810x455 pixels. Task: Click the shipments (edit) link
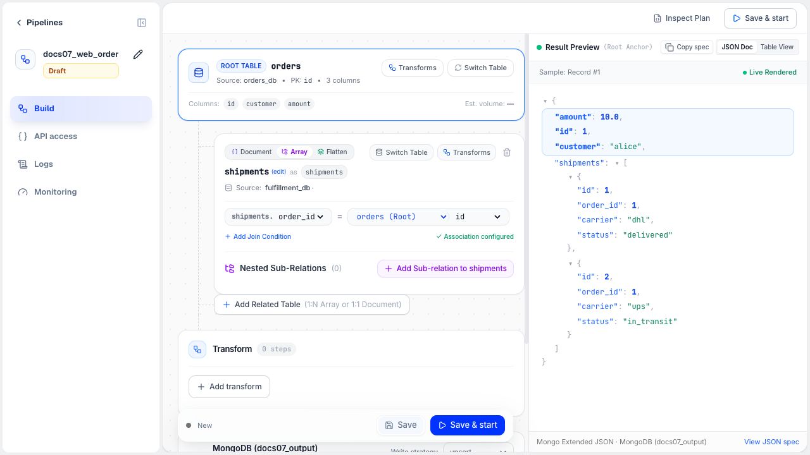pos(279,172)
